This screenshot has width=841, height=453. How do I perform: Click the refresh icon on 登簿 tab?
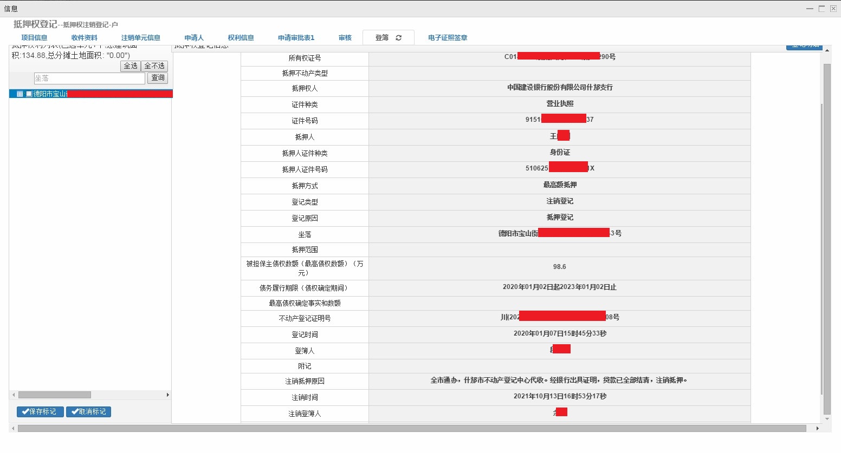[399, 38]
